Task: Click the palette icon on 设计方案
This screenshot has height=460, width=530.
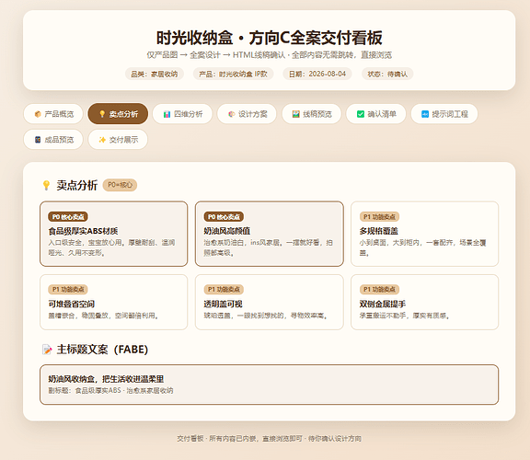Action: tap(232, 114)
